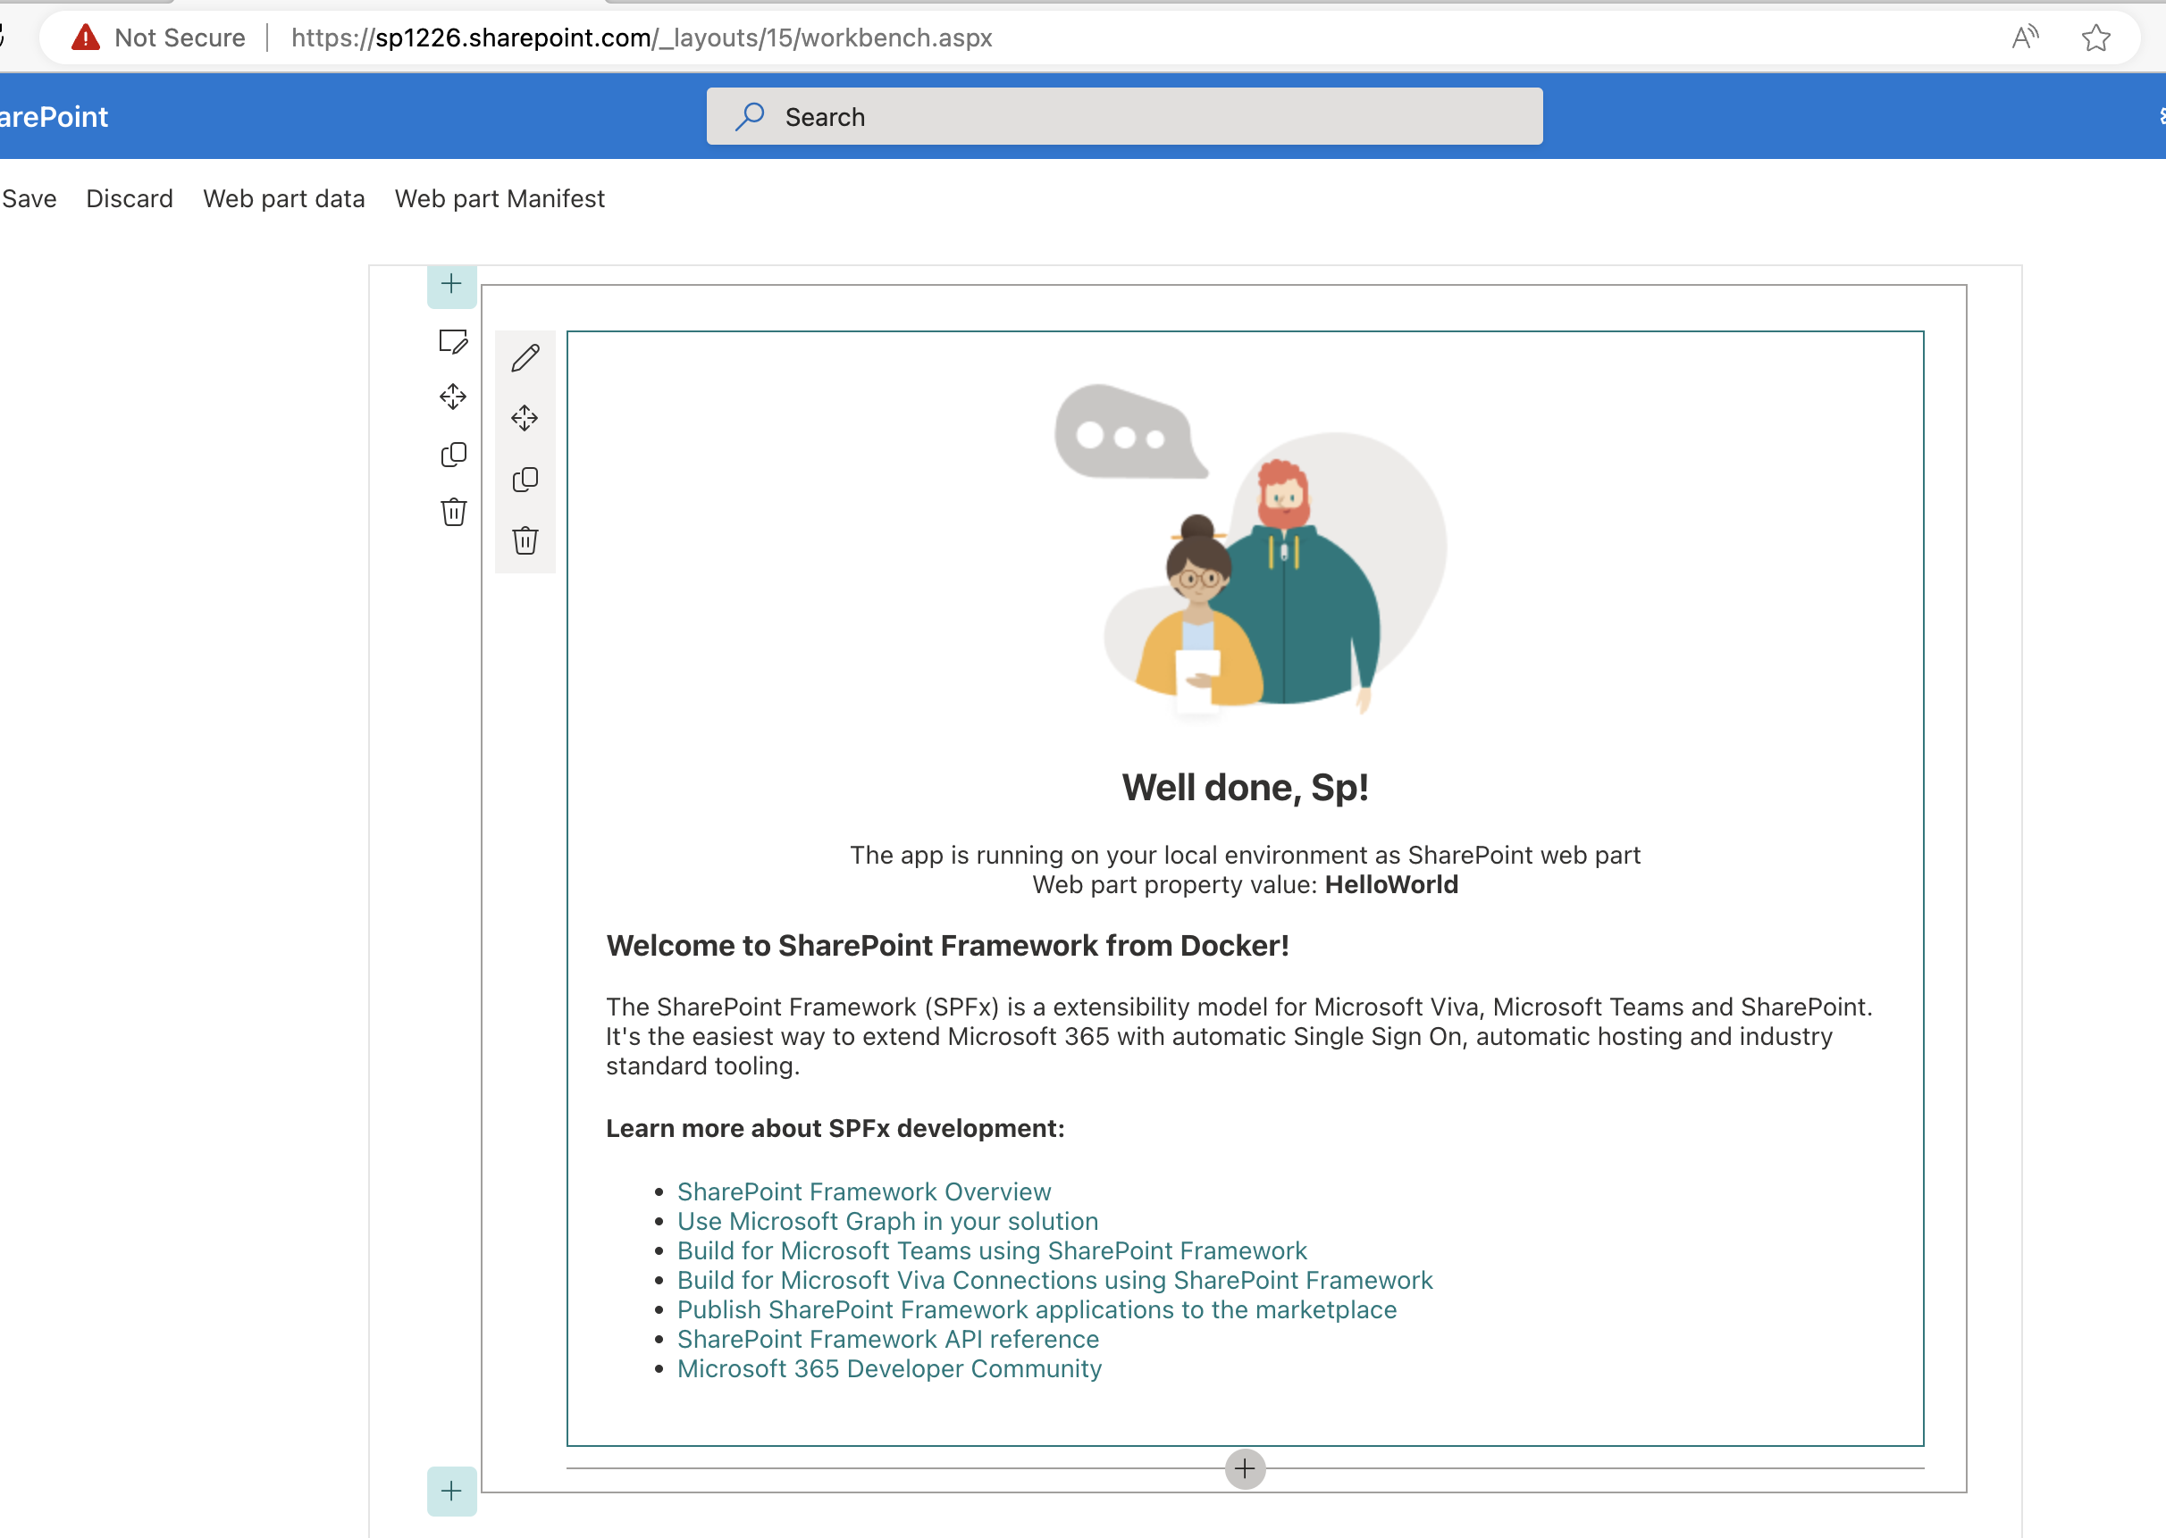Add a new section above with plus
Image resolution: width=2166 pixels, height=1538 pixels.
pos(451,284)
